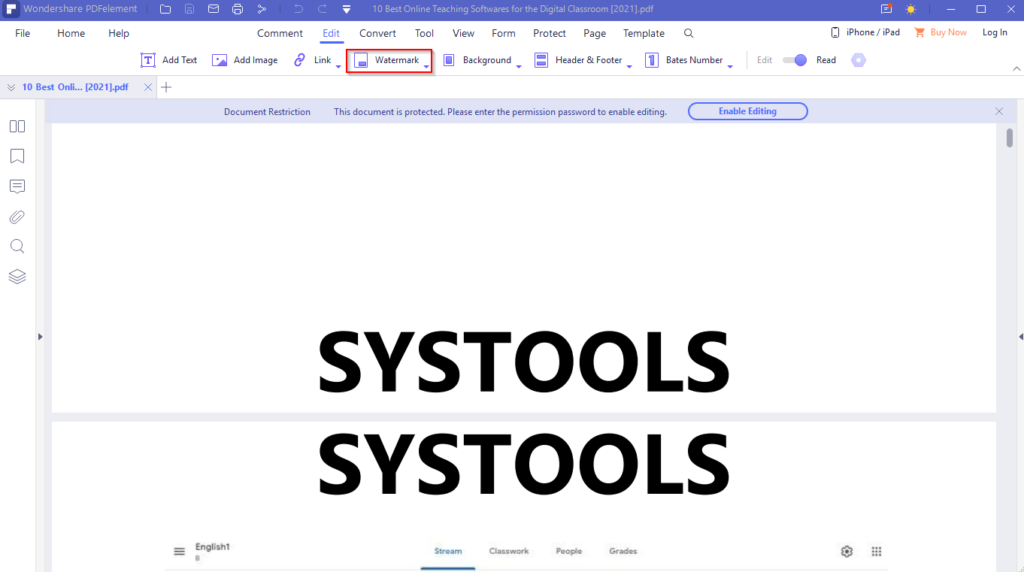The image size is (1024, 572).
Task: Open the tab list chevron
Action: (11, 87)
